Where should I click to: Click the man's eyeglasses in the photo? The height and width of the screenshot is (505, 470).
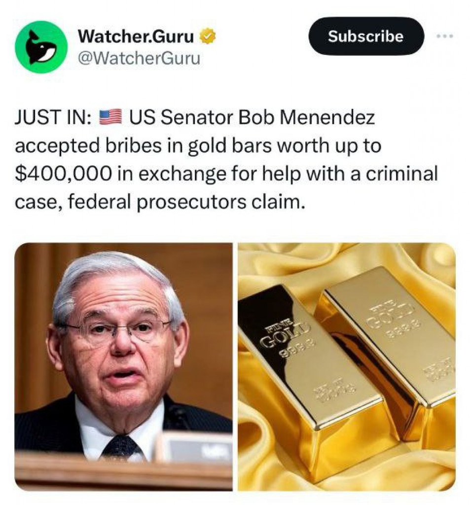pos(118,329)
